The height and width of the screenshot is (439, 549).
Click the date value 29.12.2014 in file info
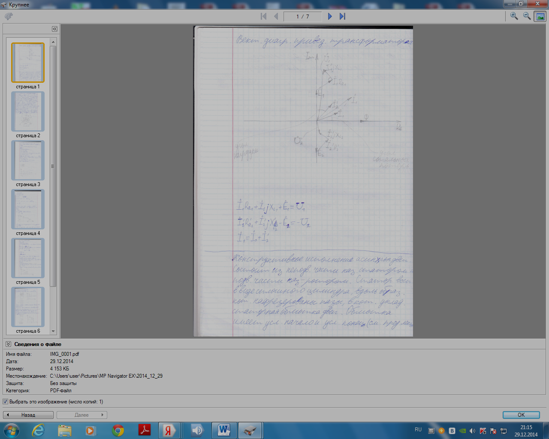[61, 361]
